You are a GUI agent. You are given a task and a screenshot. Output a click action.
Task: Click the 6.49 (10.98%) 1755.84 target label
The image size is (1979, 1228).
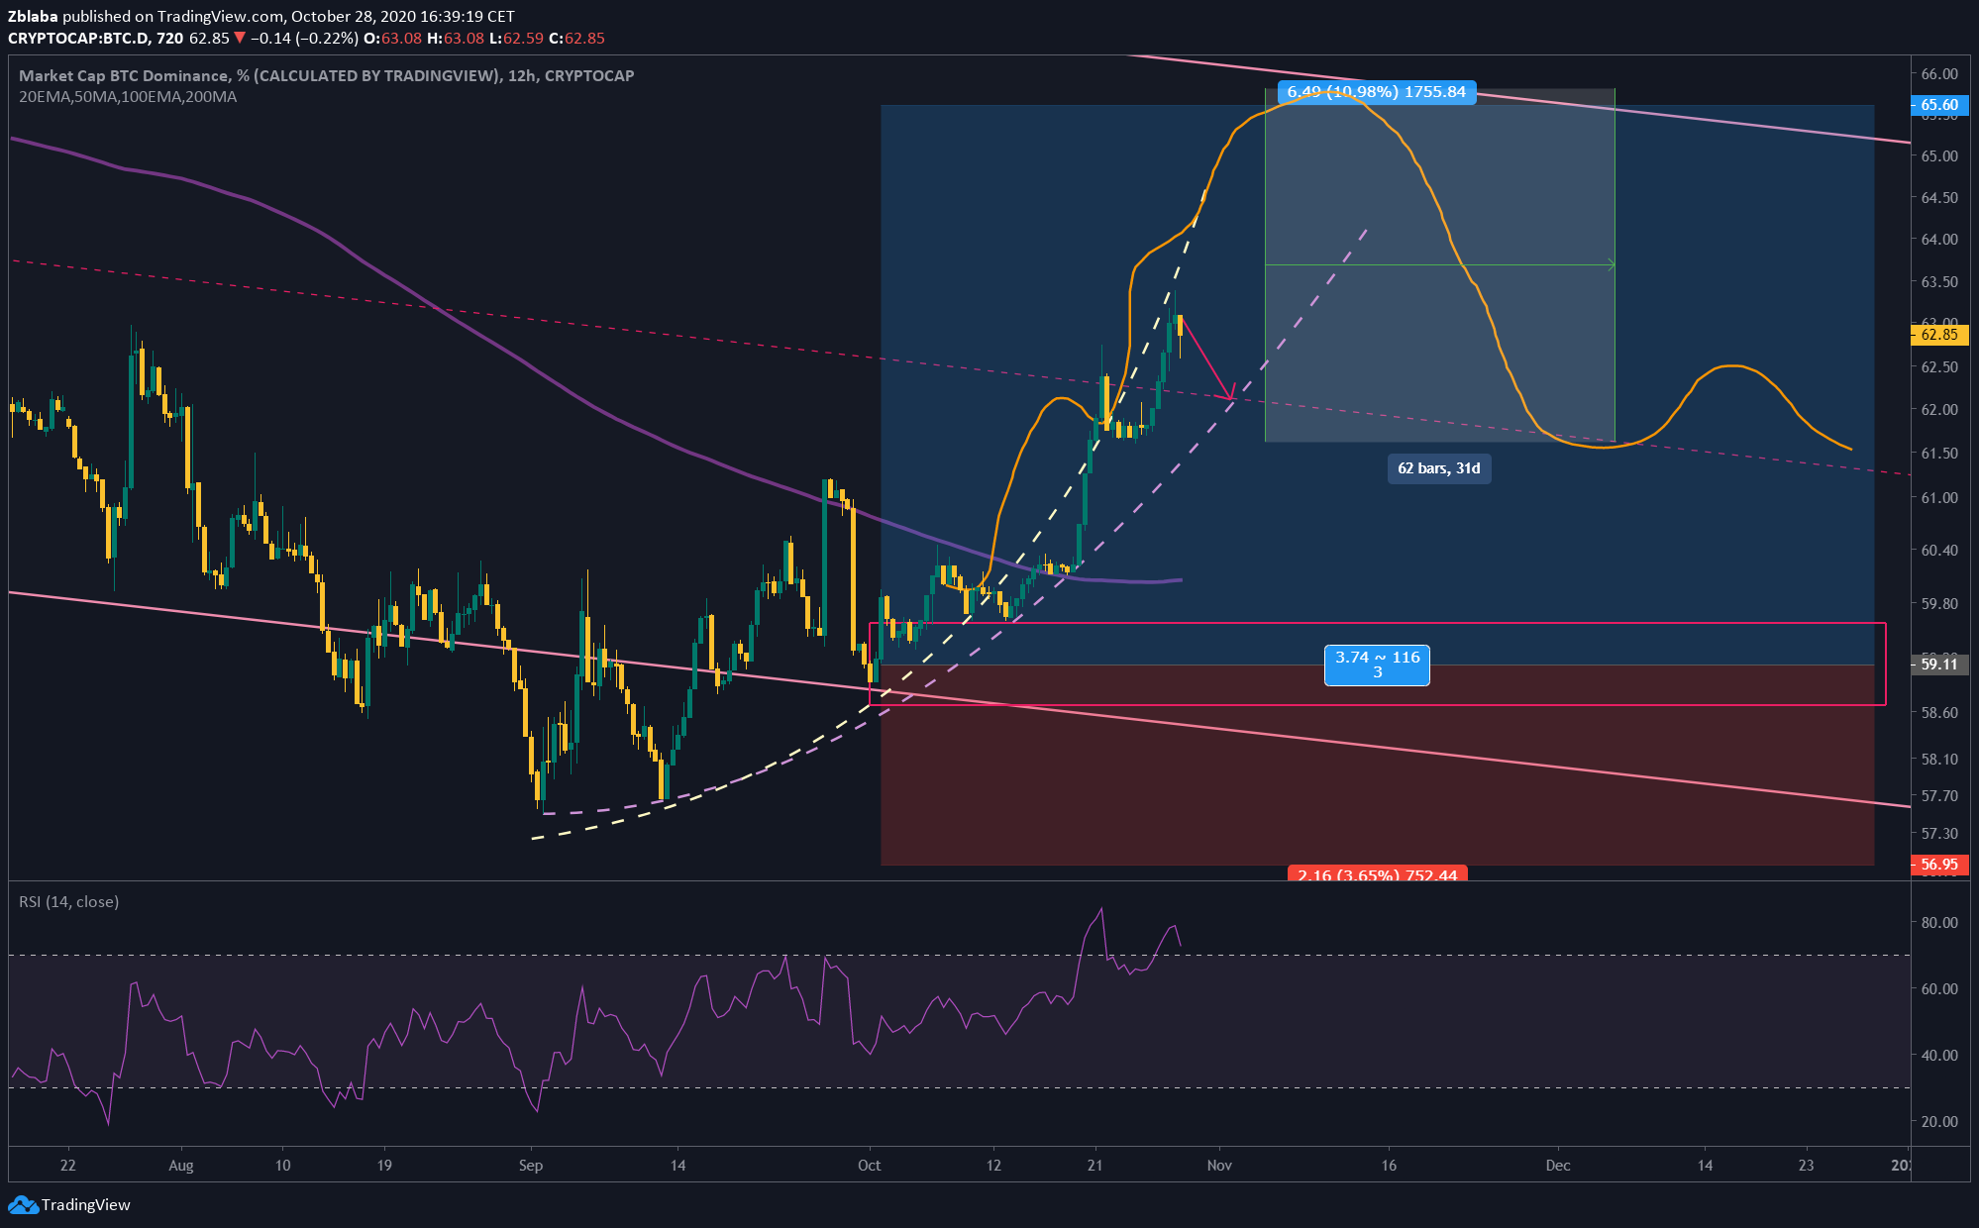click(1377, 92)
